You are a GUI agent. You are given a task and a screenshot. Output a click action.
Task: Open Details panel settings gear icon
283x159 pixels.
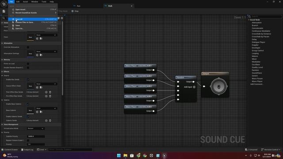tap(62, 18)
